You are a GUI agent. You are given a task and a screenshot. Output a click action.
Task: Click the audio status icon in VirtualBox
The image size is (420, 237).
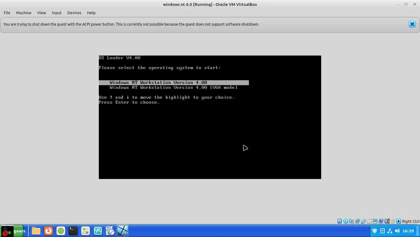tap(351, 221)
